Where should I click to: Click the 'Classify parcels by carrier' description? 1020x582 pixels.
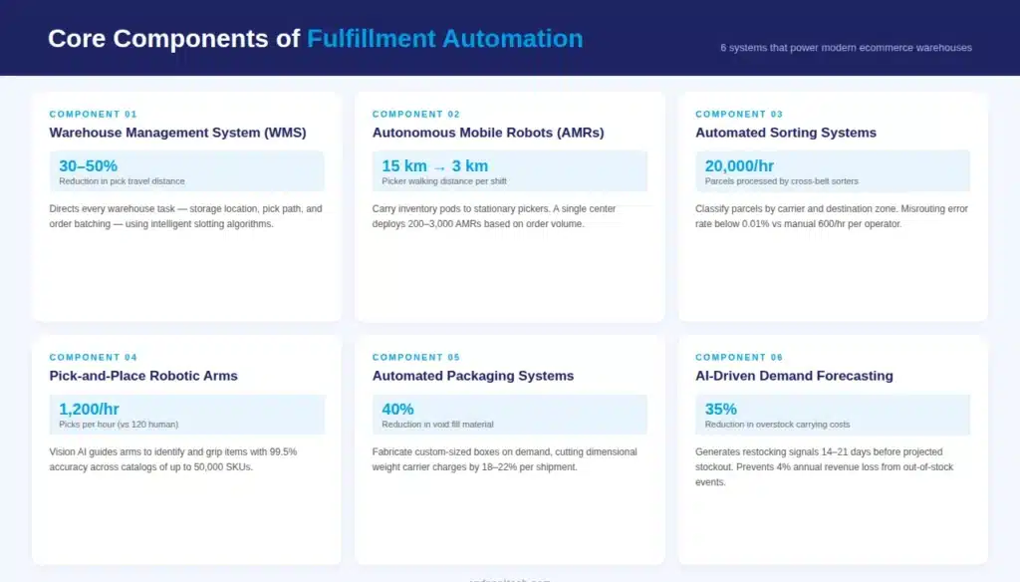tap(832, 216)
